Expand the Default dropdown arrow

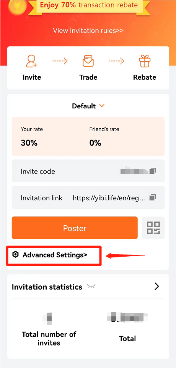(x=102, y=106)
